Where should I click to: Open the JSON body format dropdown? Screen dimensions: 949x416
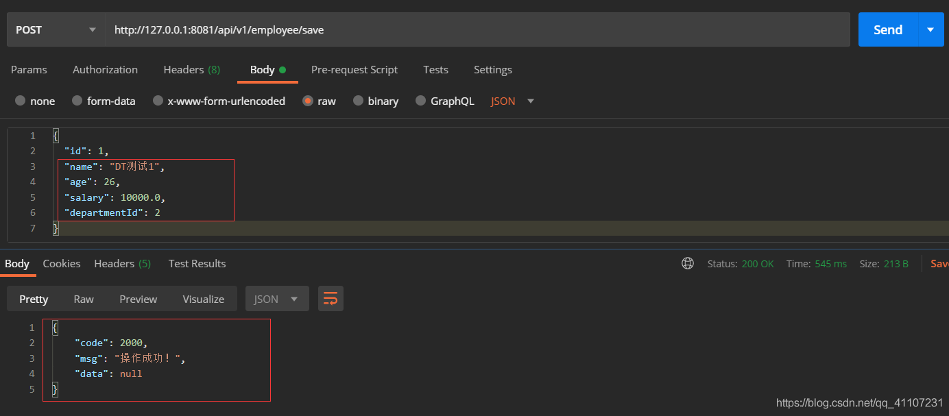pos(512,101)
